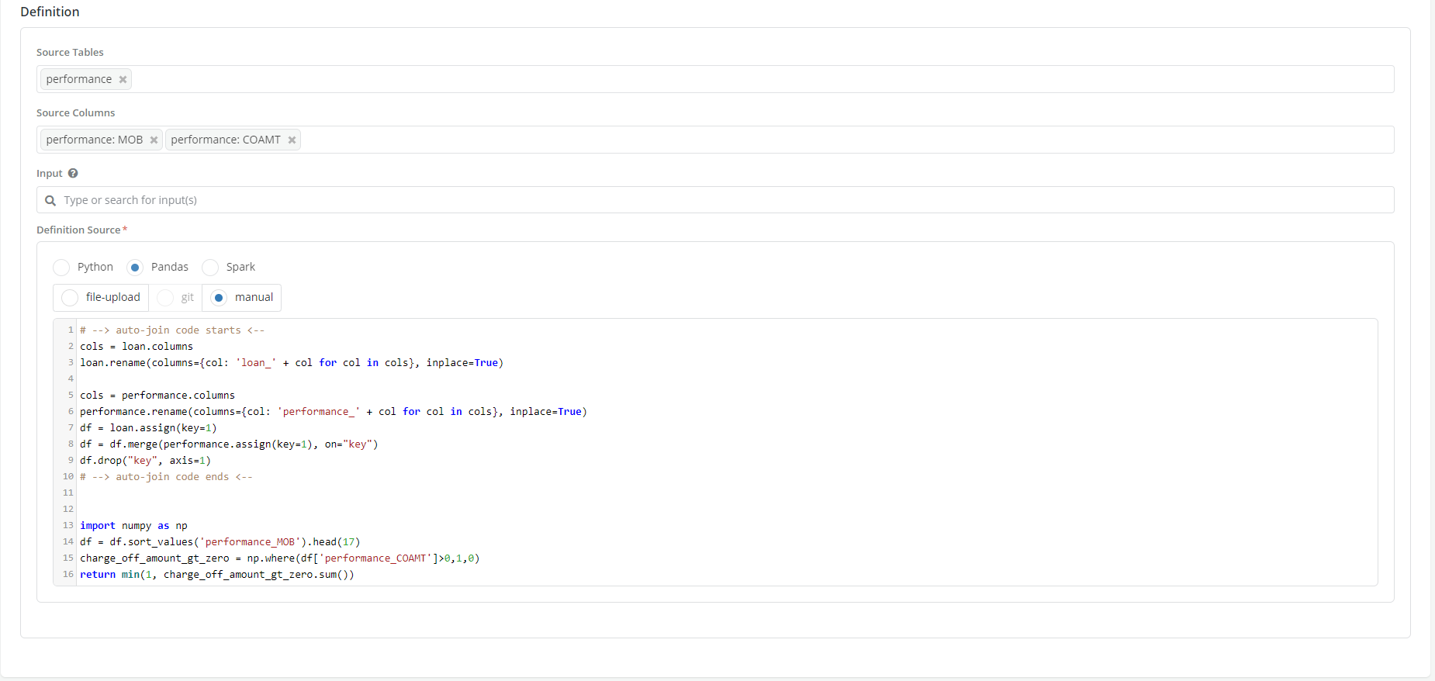Click the performance: COAMT tag label
This screenshot has height=681, width=1435.
pos(226,140)
